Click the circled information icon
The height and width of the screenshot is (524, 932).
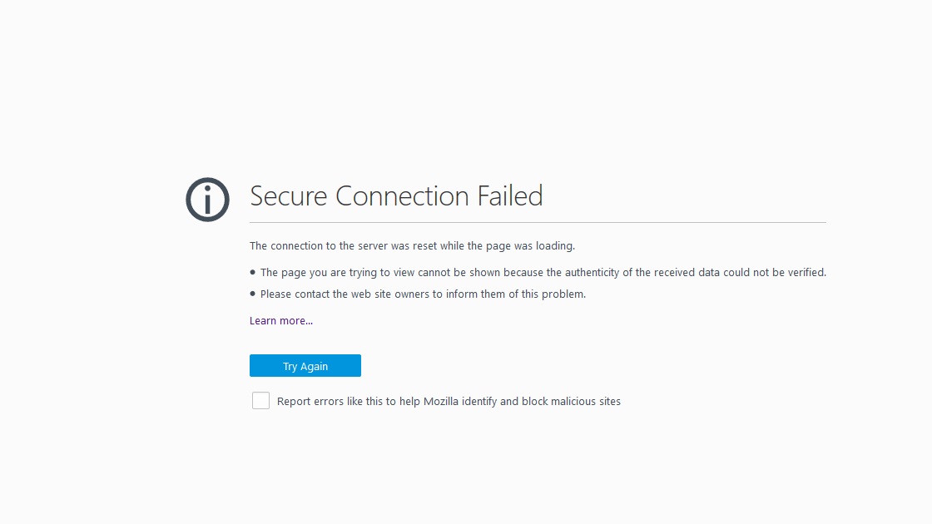tap(207, 200)
